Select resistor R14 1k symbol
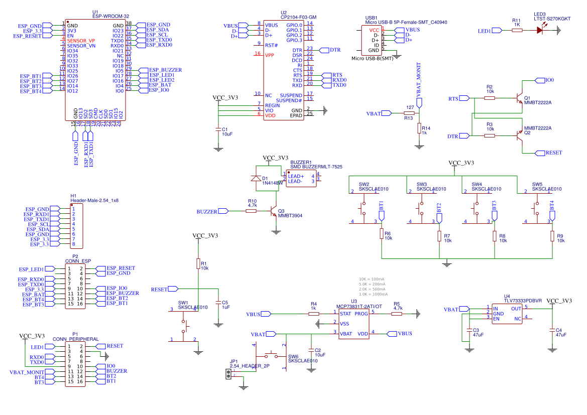 tap(419, 128)
